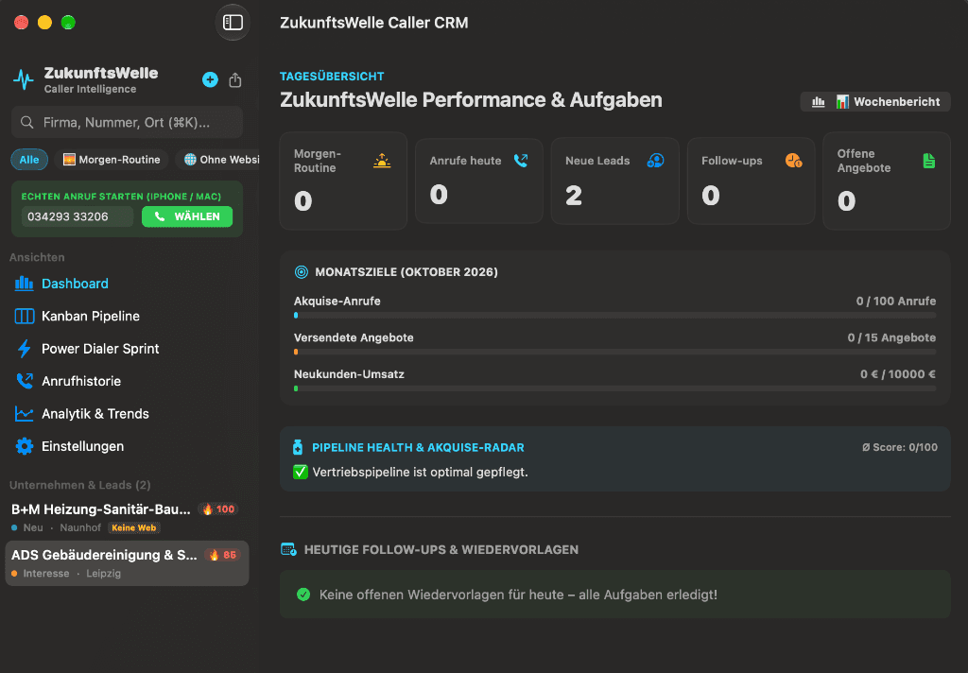Click the Anrufhistorie phone icon
Viewport: 968px width, 673px height.
click(24, 381)
